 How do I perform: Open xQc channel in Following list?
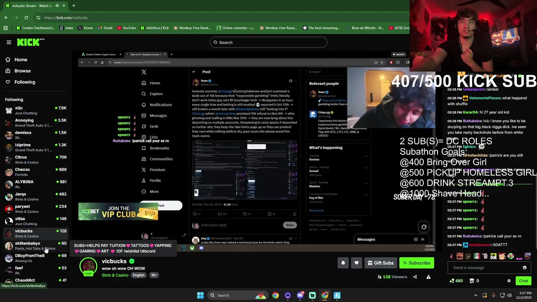click(36, 110)
